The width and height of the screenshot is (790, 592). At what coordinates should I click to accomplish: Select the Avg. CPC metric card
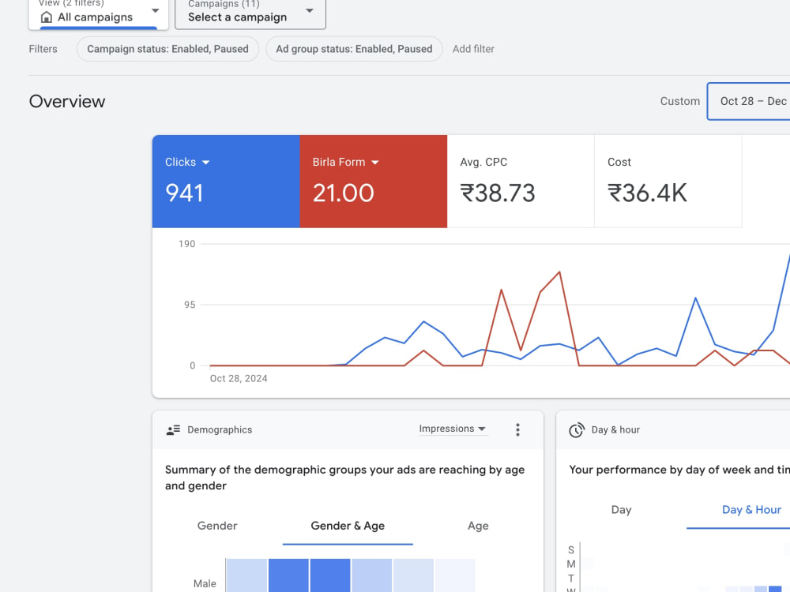521,182
